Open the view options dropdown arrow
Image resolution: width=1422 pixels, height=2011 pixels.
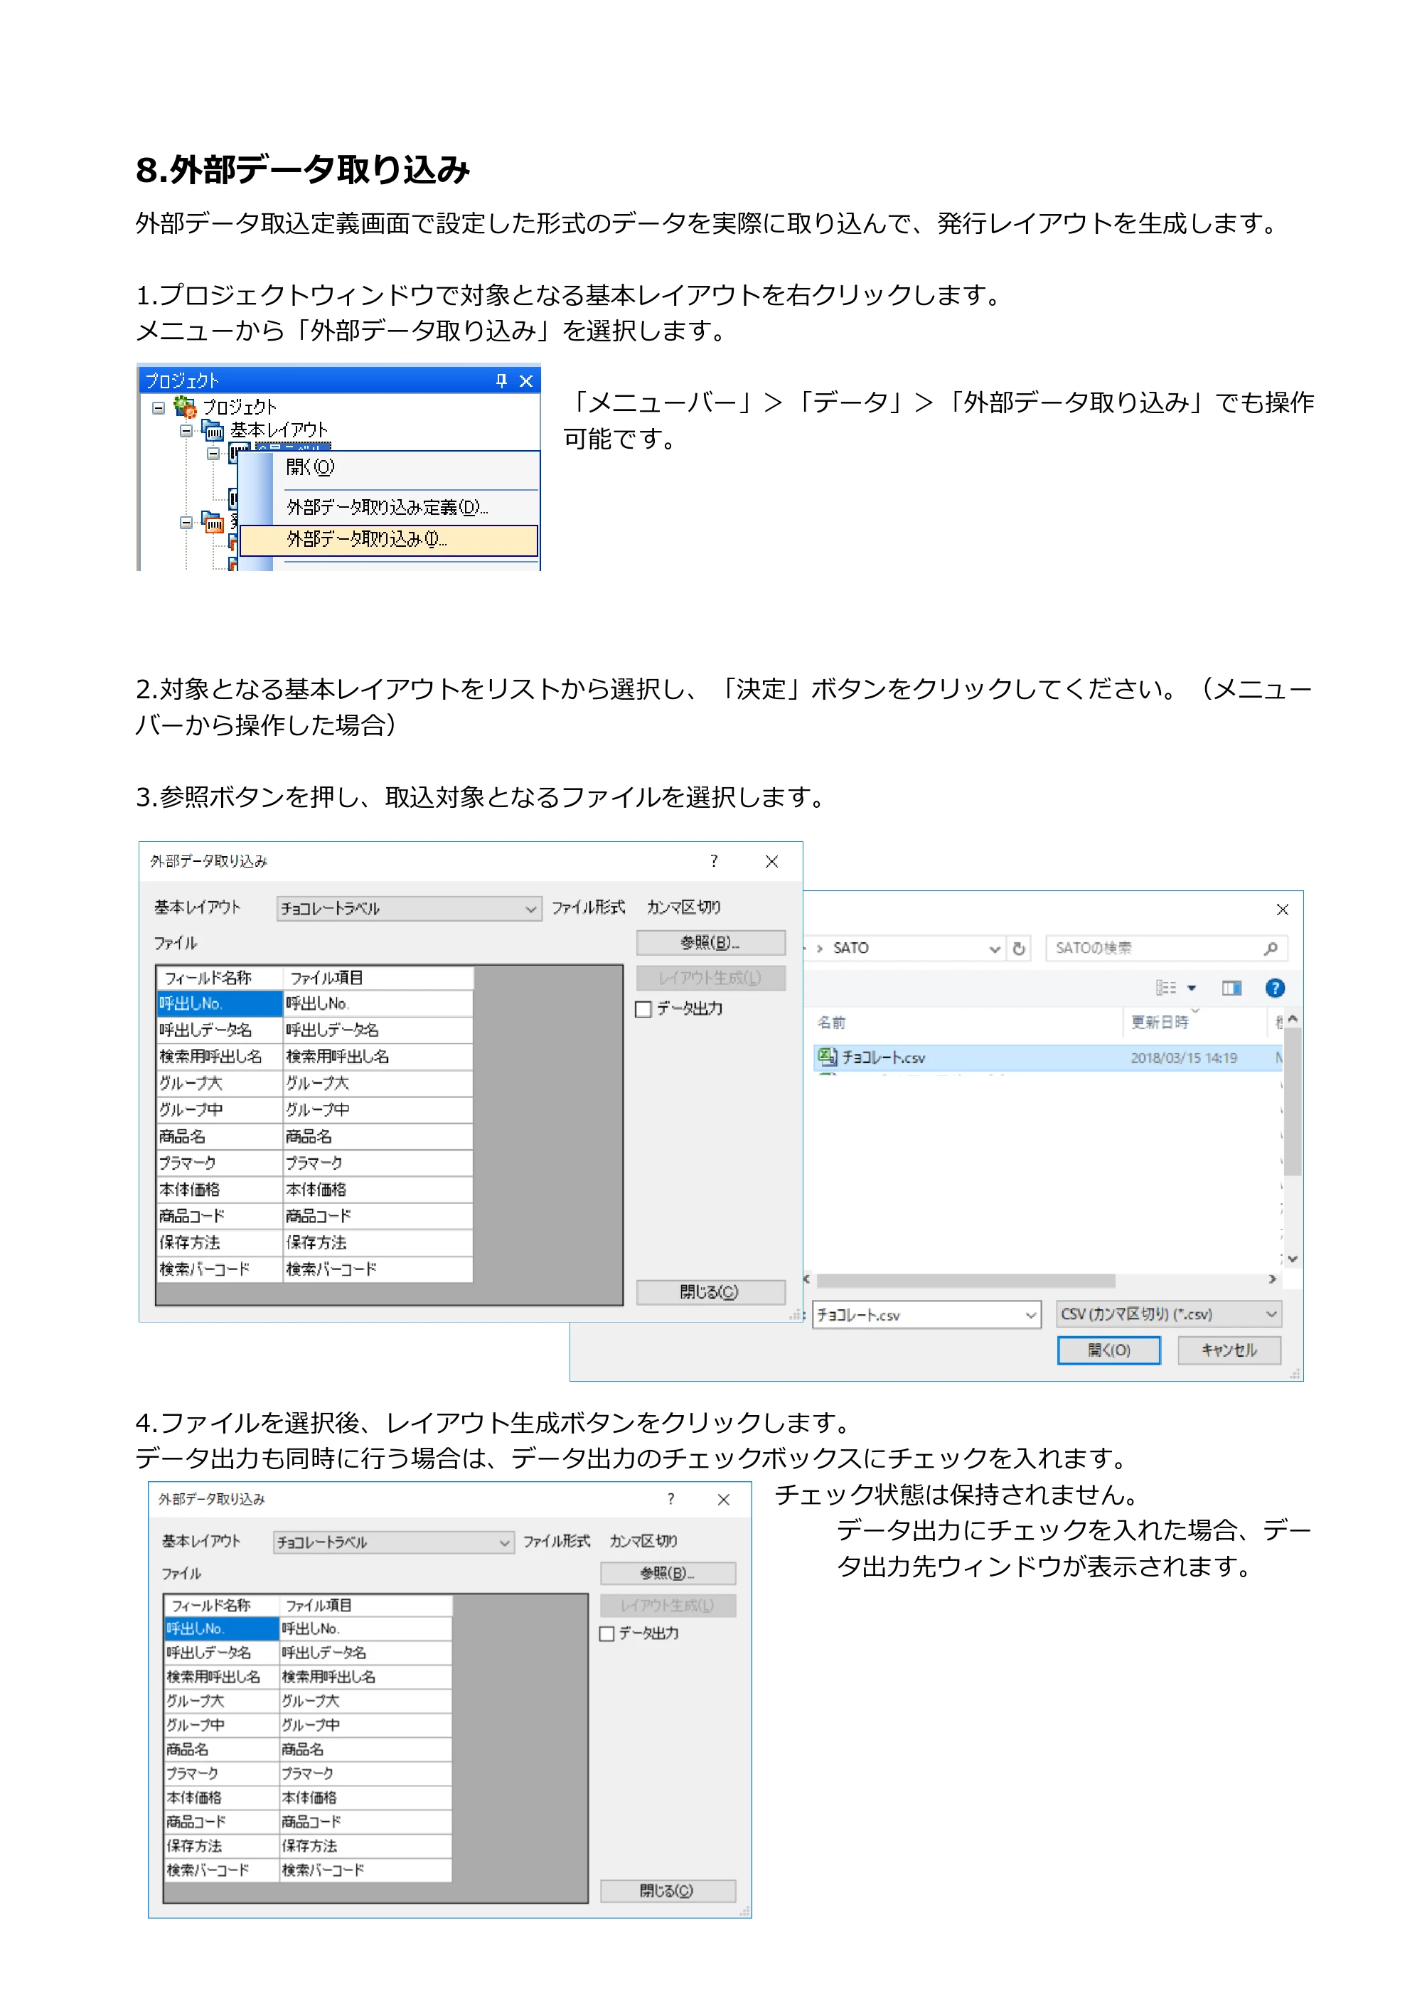pos(1192,988)
